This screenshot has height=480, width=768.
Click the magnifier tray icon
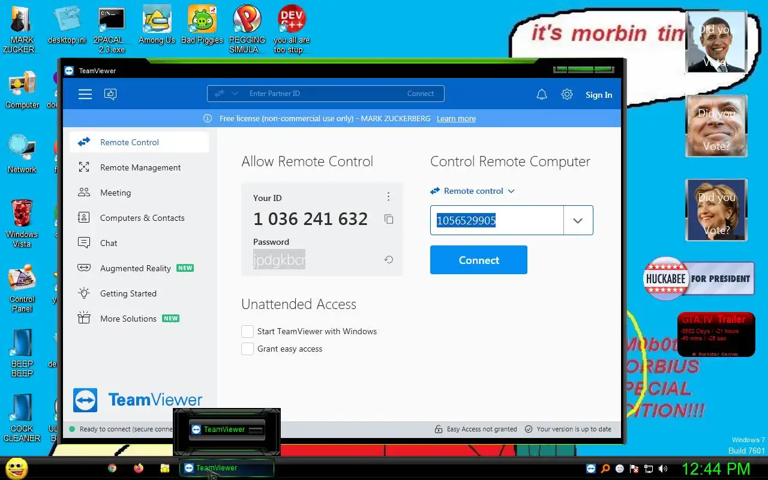606,469
